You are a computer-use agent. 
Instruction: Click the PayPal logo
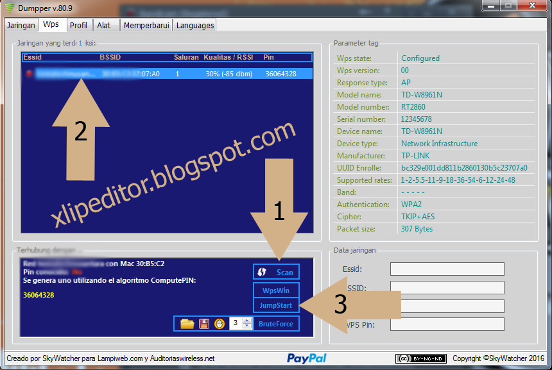[x=307, y=358]
